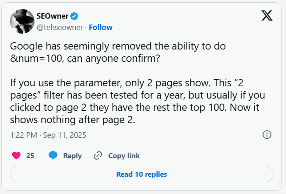Click the Copy link text label
Viewport: 286px width, 194px height.
point(124,155)
